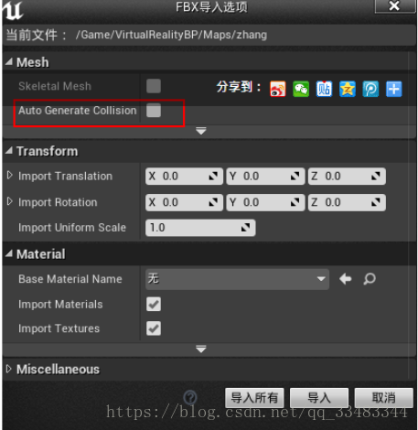The height and width of the screenshot is (430, 418).
Task: Share to Weibo icon
Action: click(278, 89)
